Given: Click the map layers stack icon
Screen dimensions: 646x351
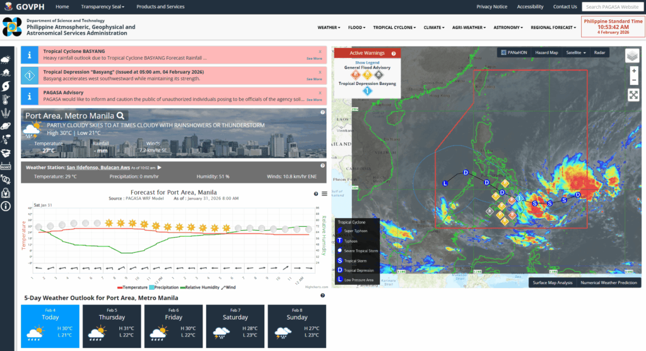Looking at the screenshot, I should 632,55.
